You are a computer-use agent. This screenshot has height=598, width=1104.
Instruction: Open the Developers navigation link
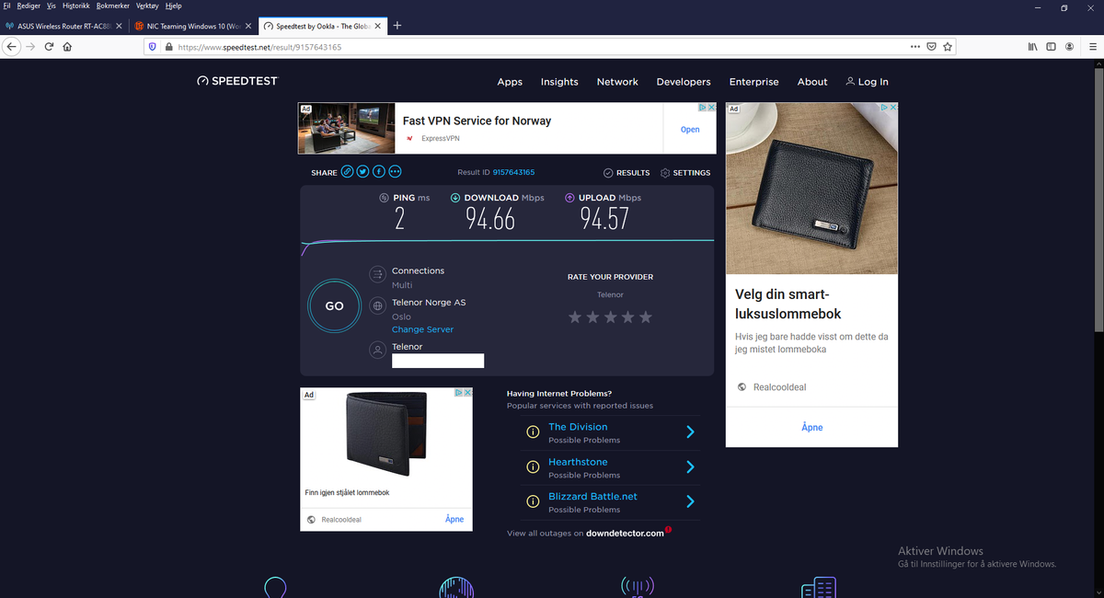[x=684, y=82]
